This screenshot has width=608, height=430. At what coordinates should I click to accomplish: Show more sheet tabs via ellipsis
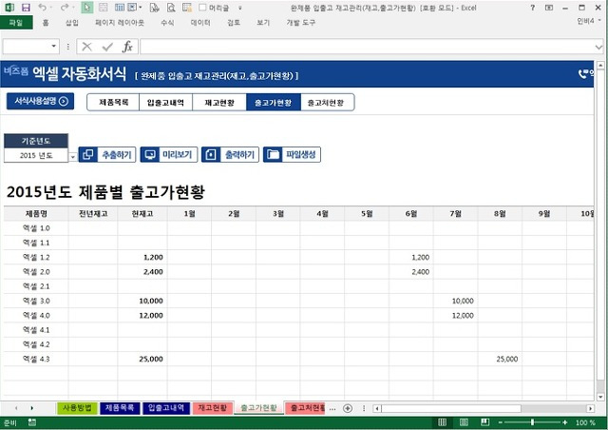(x=332, y=408)
